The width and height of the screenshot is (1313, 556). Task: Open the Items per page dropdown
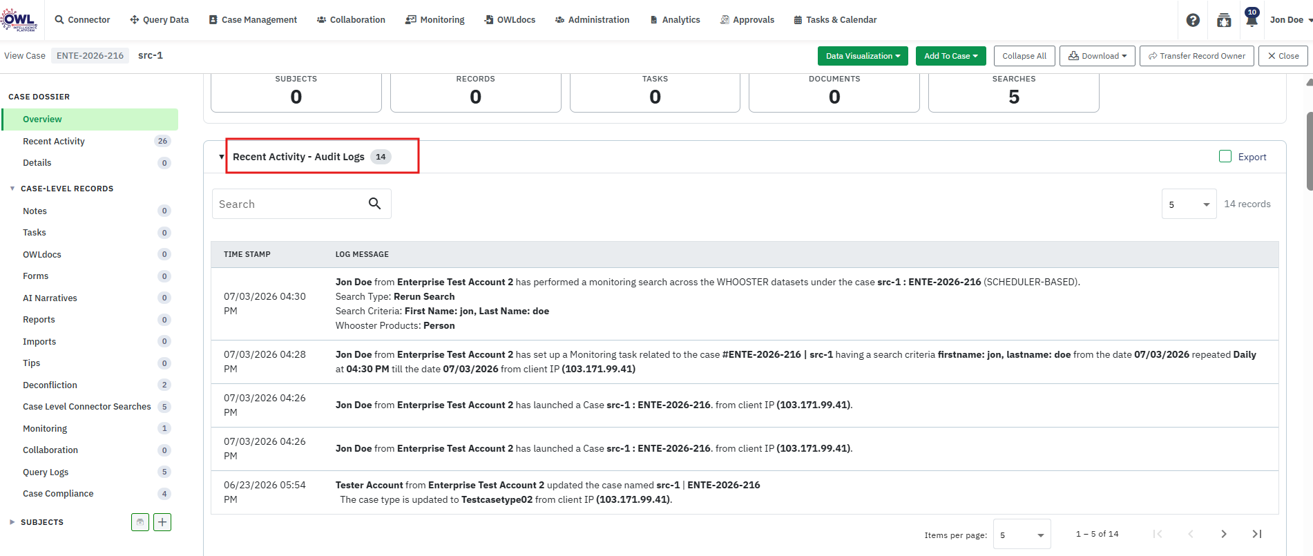click(x=1022, y=535)
